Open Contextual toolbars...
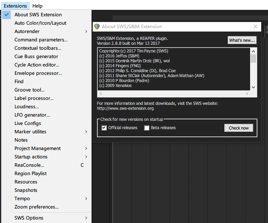Viewport: 268px width, 223px height. click(x=46, y=48)
